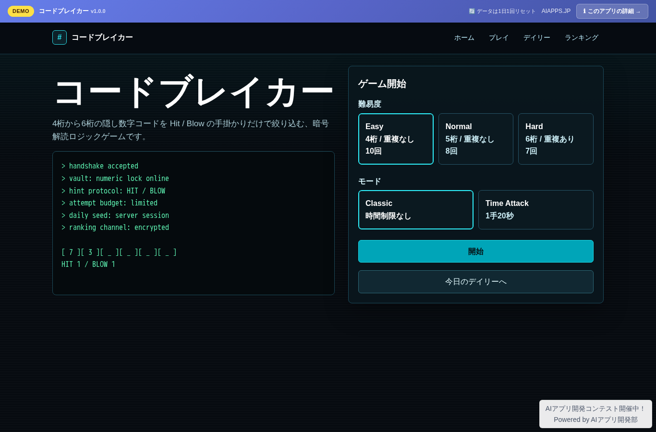Screen dimensions: 656x432
Task: Choose Classic mode with no time limit
Action: [416, 210]
